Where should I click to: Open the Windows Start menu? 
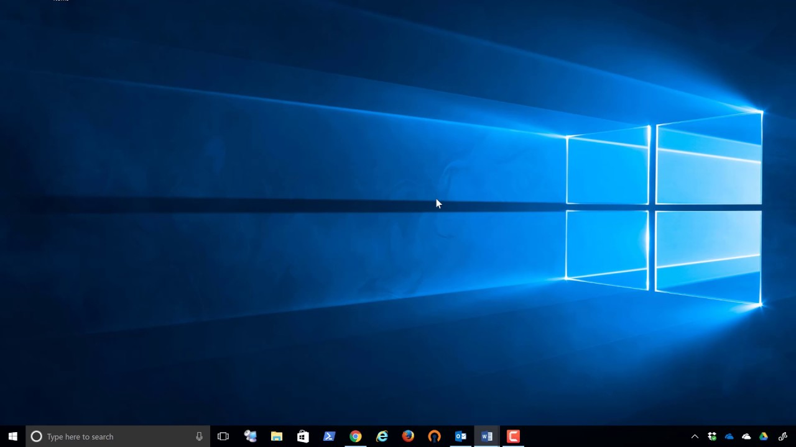pos(12,436)
